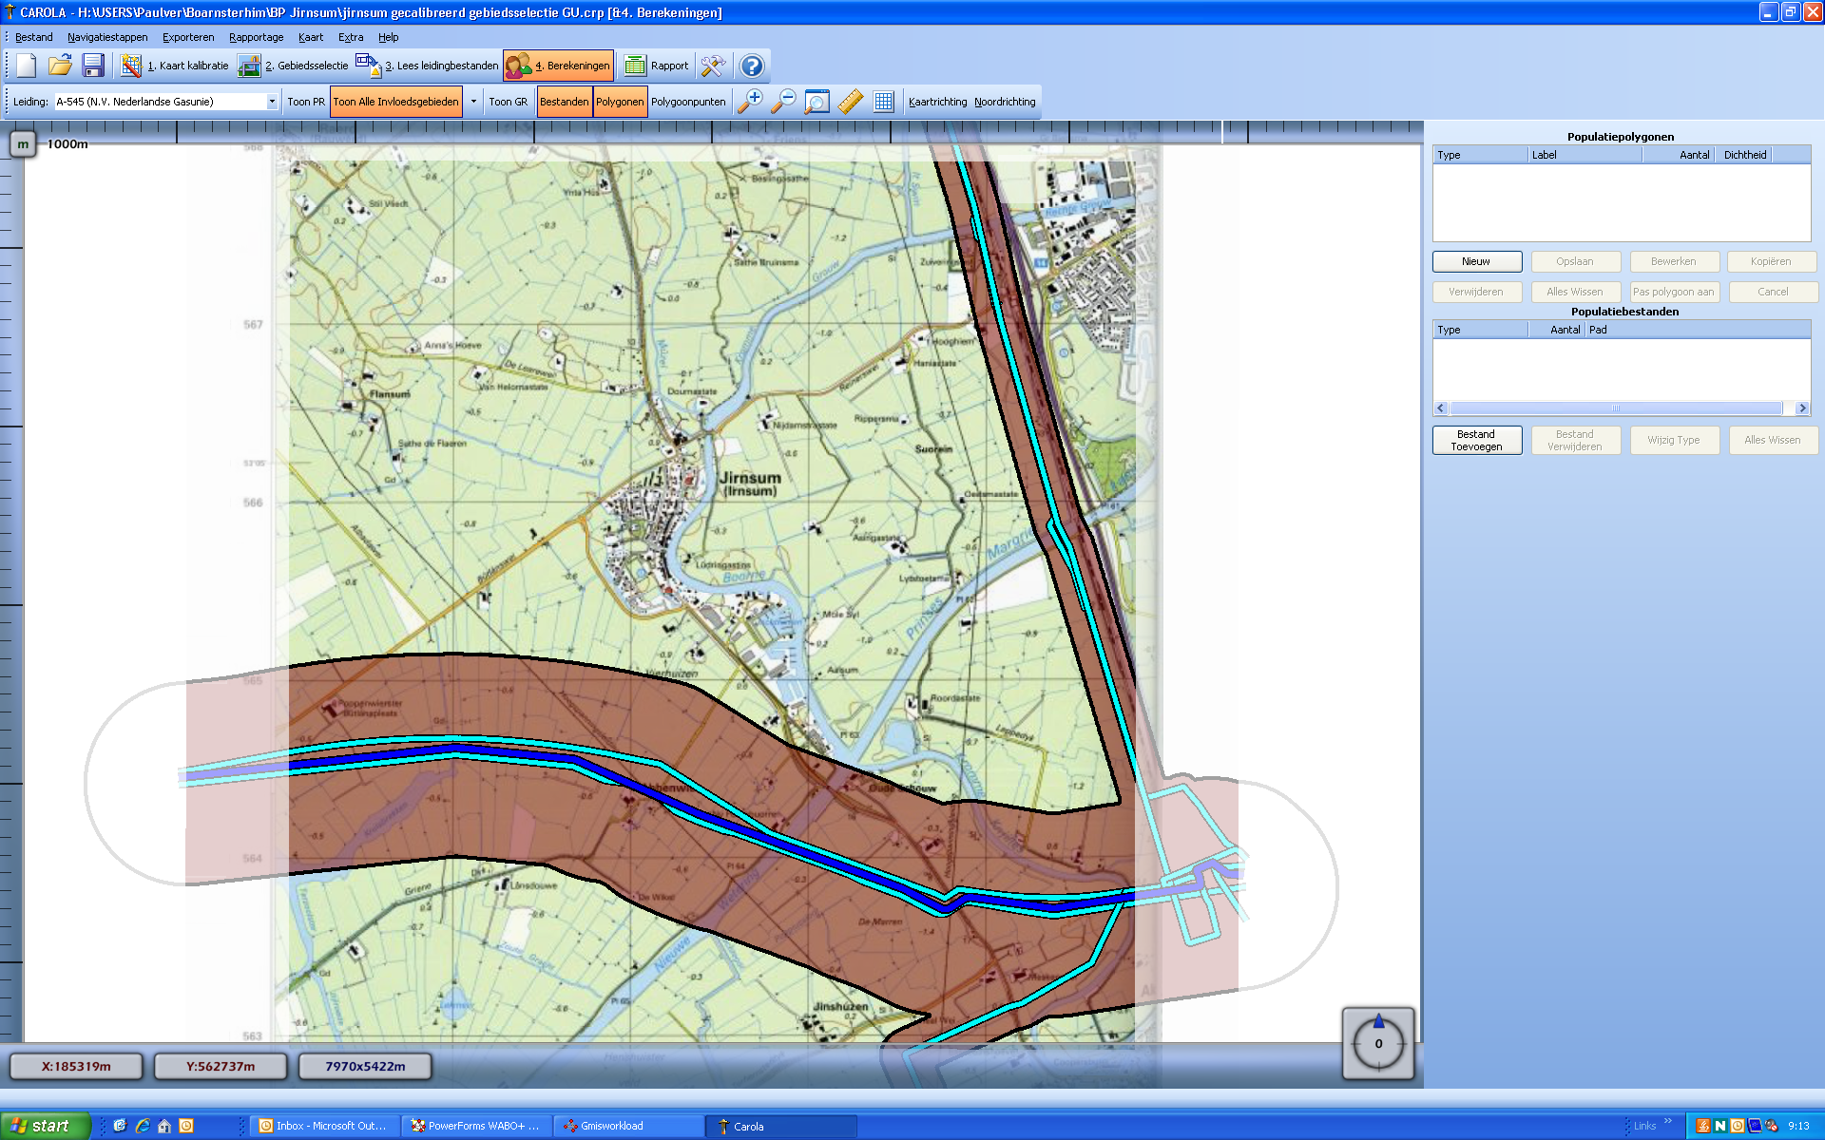Set map to Noordrichting orientation
The height and width of the screenshot is (1140, 1825).
pos(1005,102)
